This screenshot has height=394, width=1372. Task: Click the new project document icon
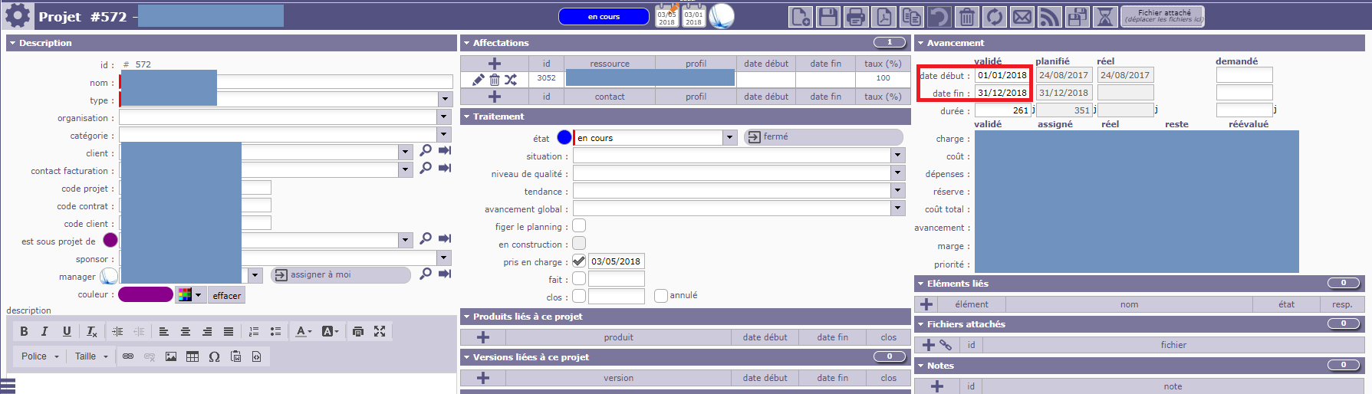click(801, 17)
